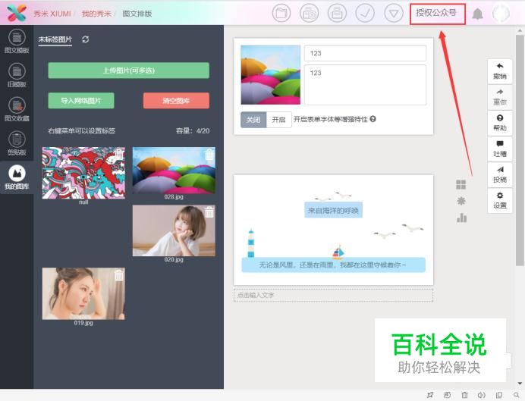The image size is (525, 401).
Task: Click the 投稿 submit button
Action: pos(499,174)
